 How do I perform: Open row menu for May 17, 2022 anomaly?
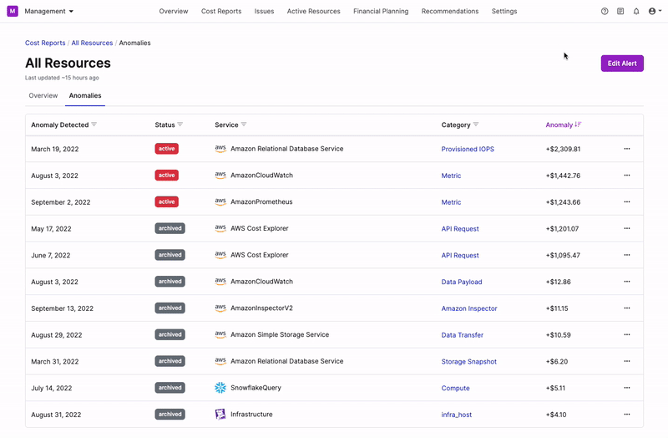click(x=627, y=228)
